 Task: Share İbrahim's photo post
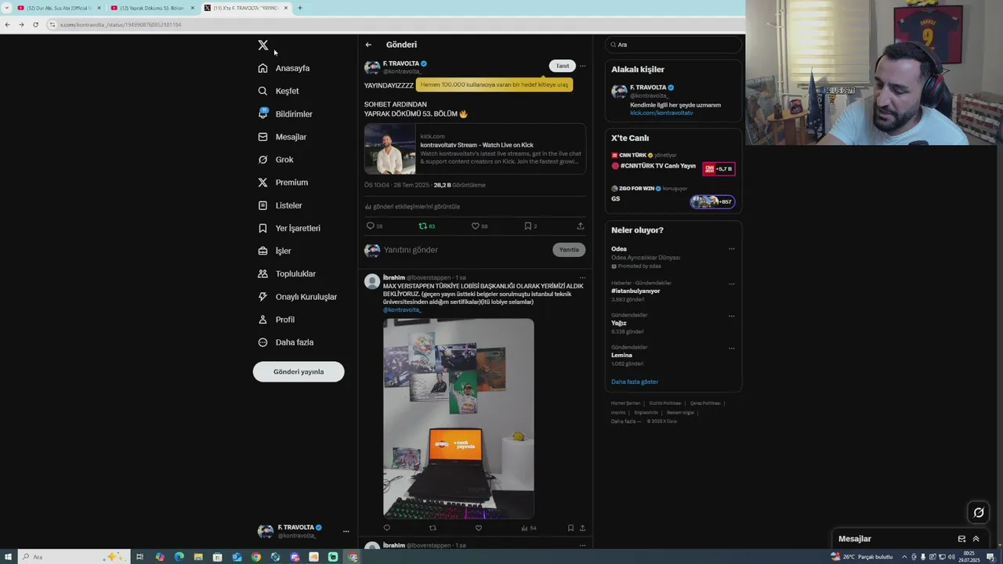[582, 528]
